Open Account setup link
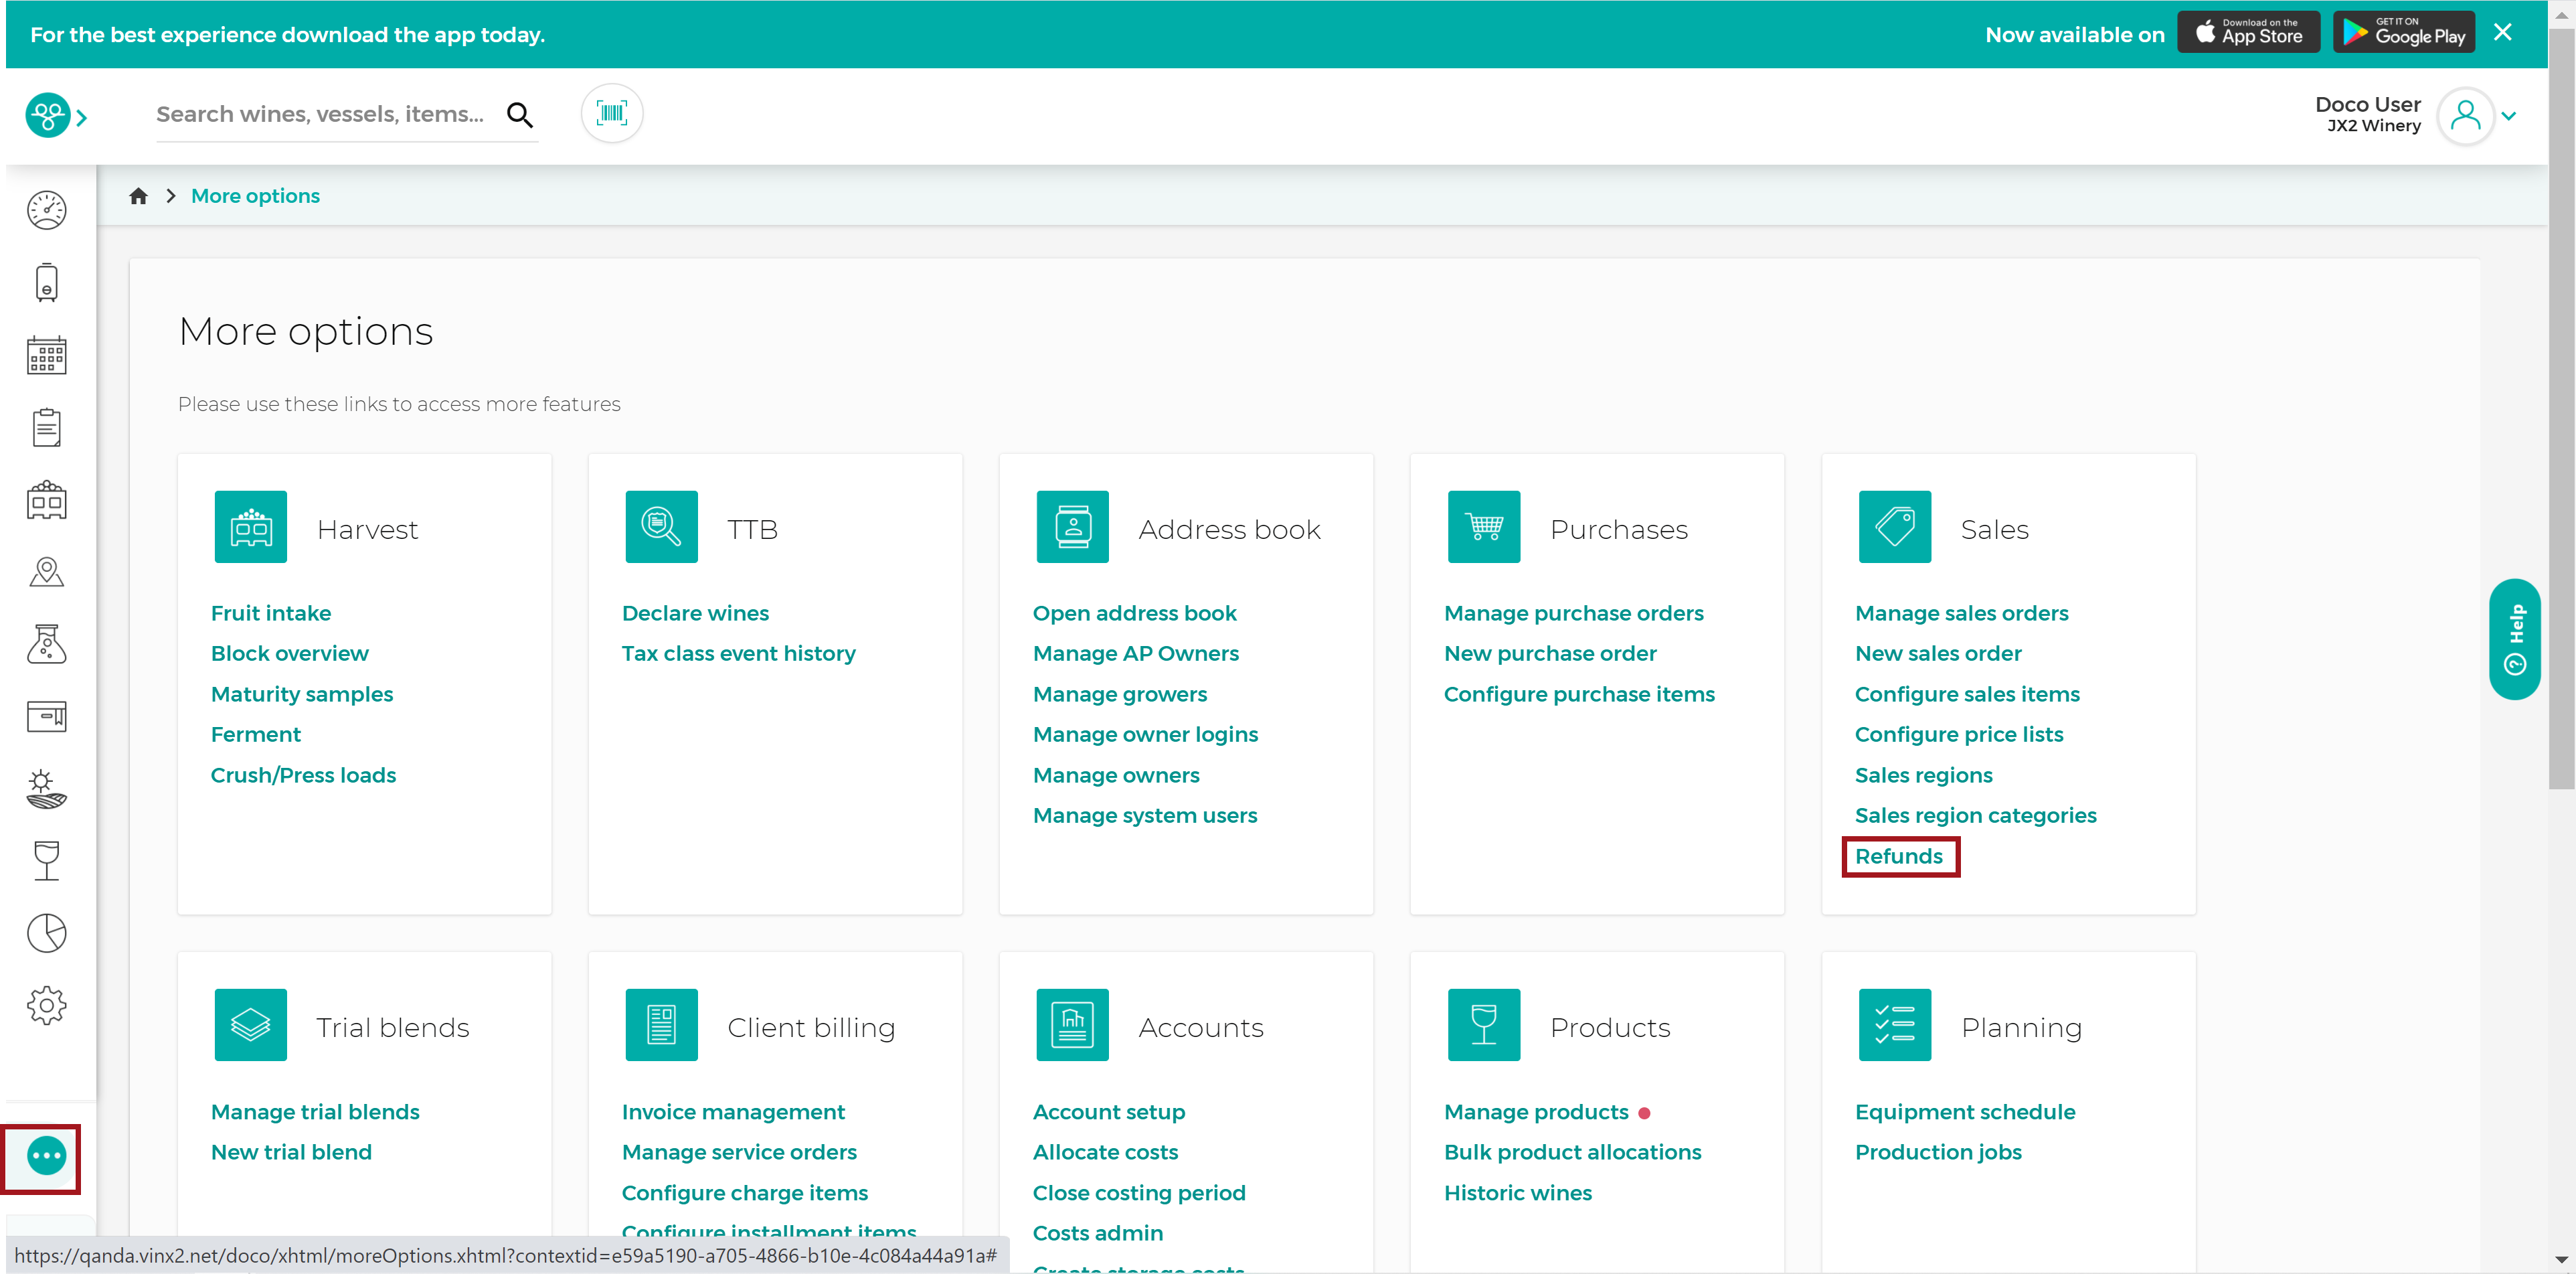2576x1274 pixels. 1109,1112
